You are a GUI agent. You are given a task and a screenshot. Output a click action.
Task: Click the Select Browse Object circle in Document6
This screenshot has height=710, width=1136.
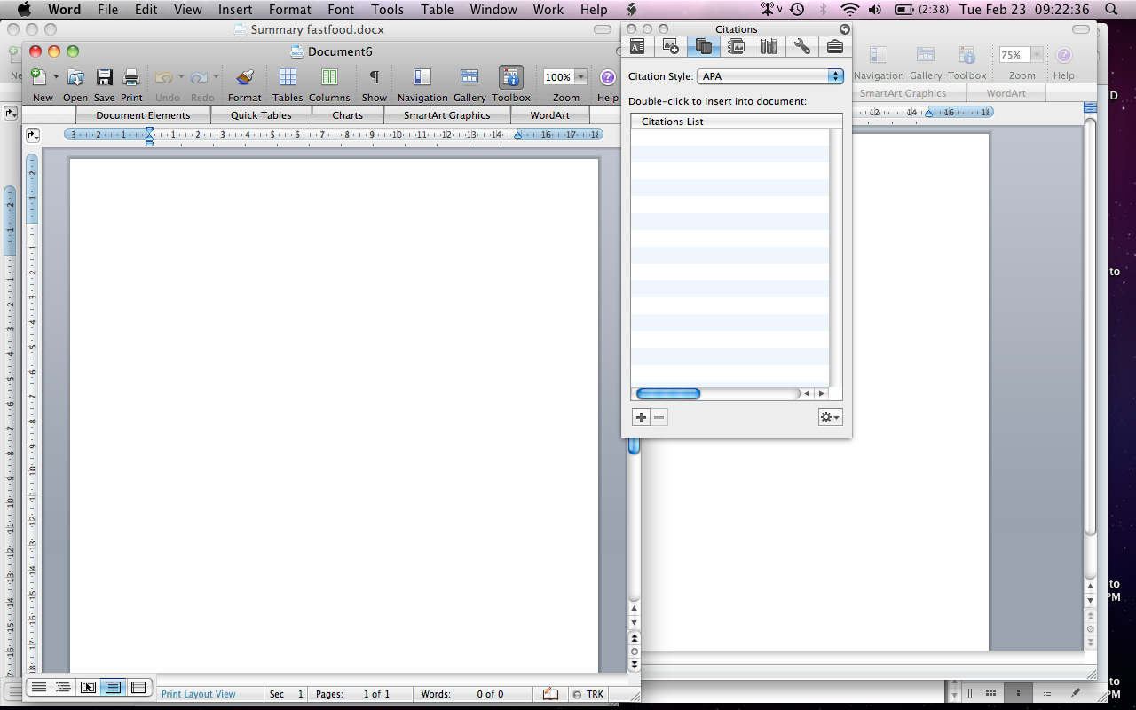click(x=634, y=651)
